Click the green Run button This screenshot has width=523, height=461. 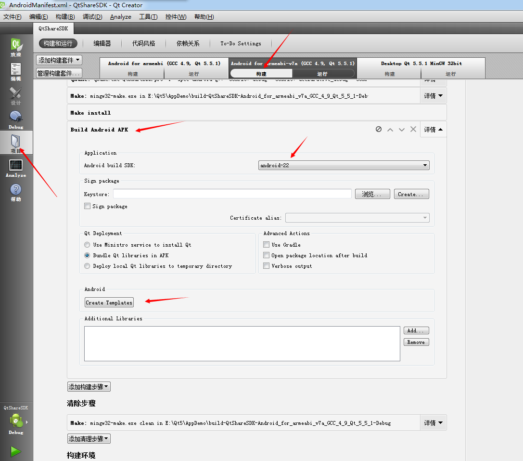(16, 451)
